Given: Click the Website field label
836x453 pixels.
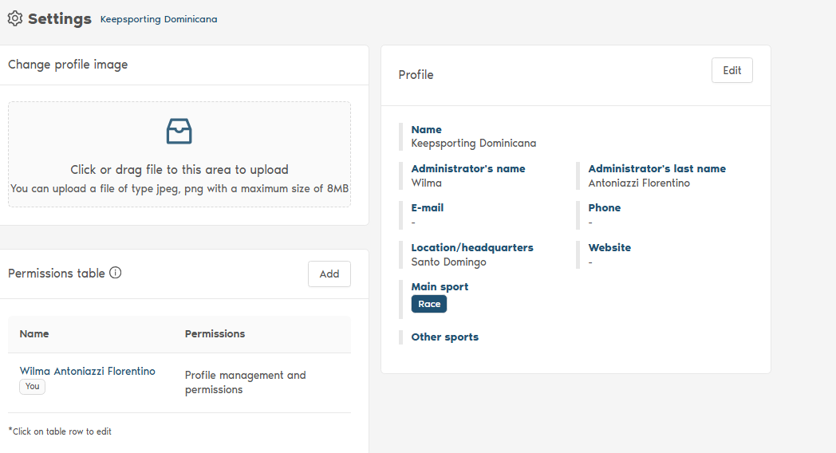Looking at the screenshot, I should [x=609, y=248].
